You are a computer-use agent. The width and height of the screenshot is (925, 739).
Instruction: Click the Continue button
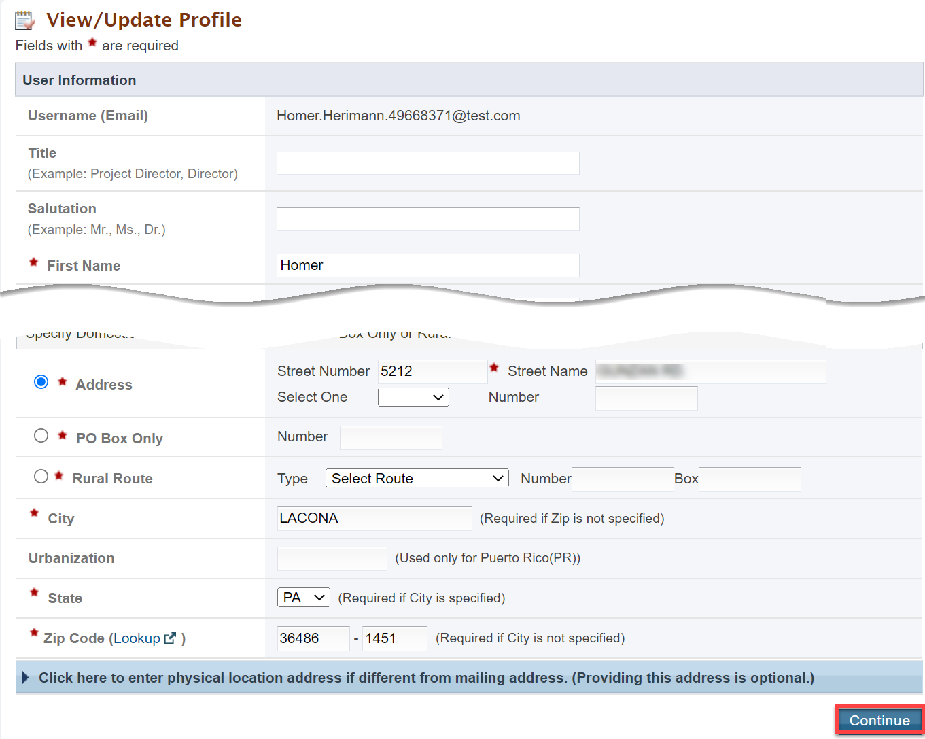[x=879, y=721]
